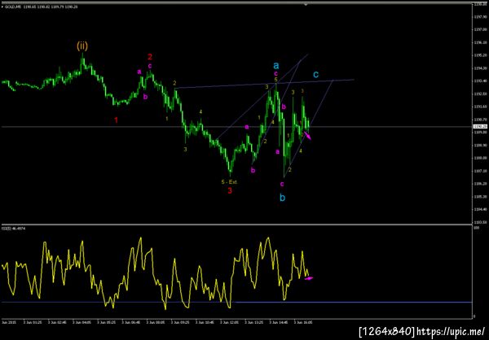Click the 1185.30 price scale label

[480, 197]
